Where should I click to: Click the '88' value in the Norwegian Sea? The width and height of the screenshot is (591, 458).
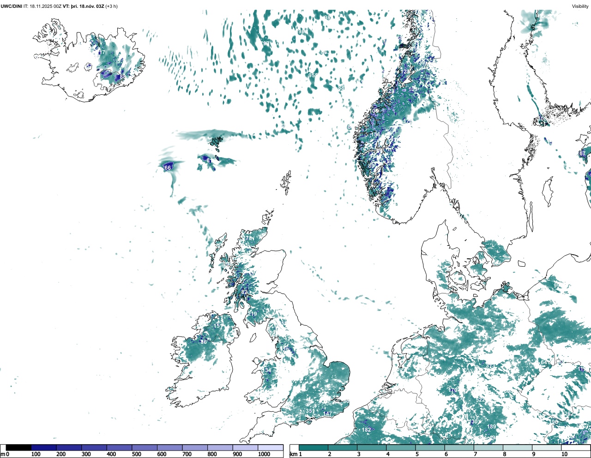click(341, 88)
